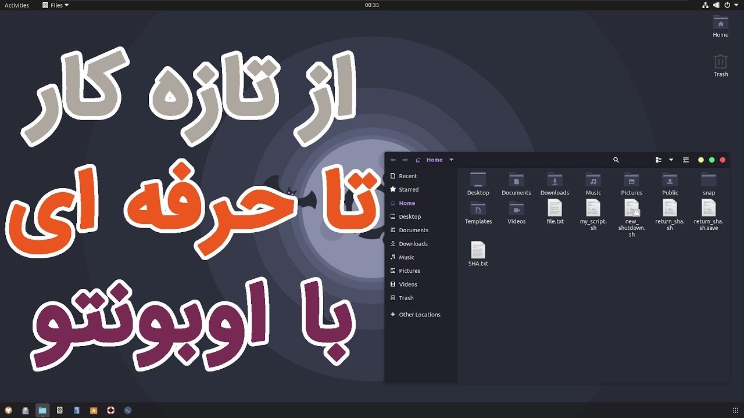Select the file.txt file

coord(555,212)
